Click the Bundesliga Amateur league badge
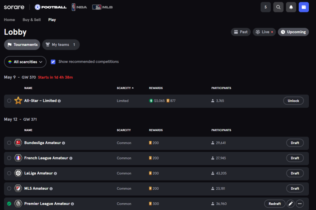This screenshot has height=210, width=316. (x=18, y=143)
